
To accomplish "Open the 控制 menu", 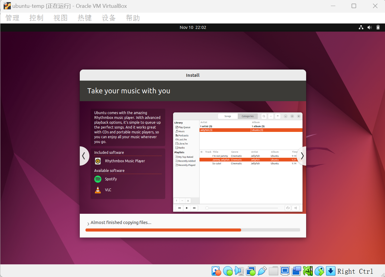I will point(36,18).
